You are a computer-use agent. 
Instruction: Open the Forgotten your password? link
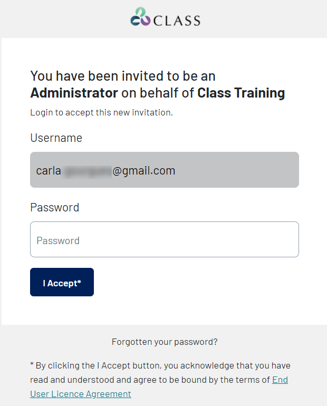click(165, 342)
